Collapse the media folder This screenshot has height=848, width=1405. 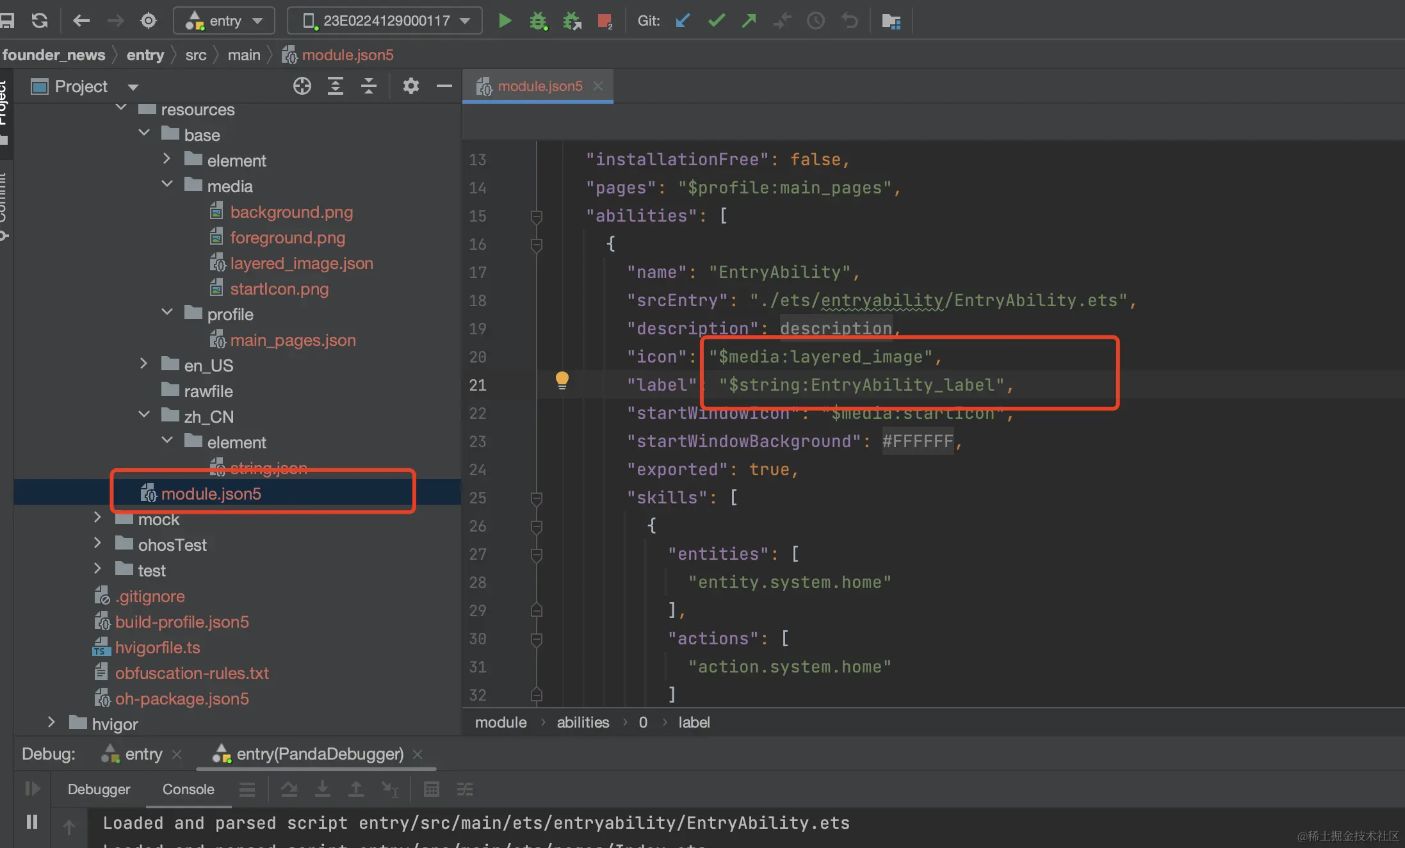click(x=167, y=185)
